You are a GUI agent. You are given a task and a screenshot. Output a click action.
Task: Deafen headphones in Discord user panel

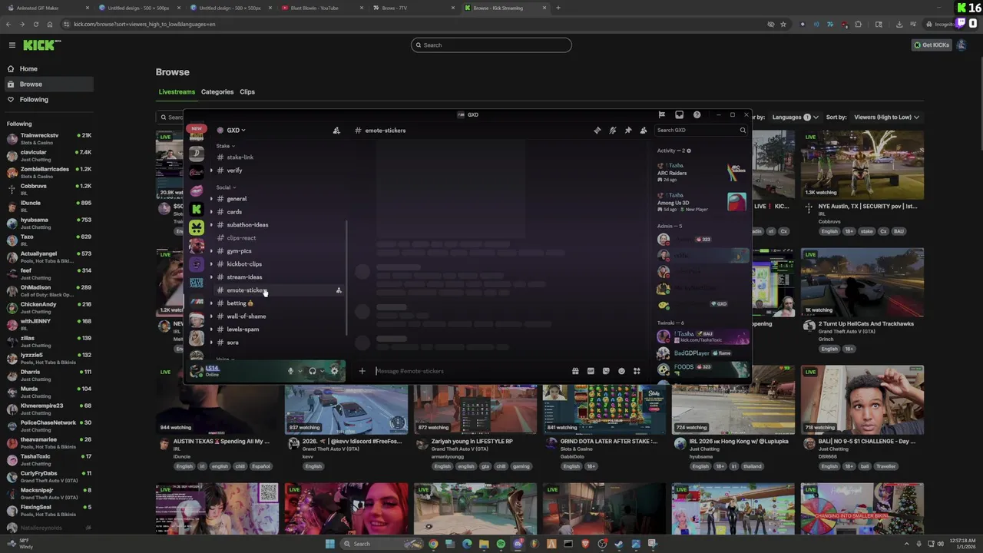(312, 371)
